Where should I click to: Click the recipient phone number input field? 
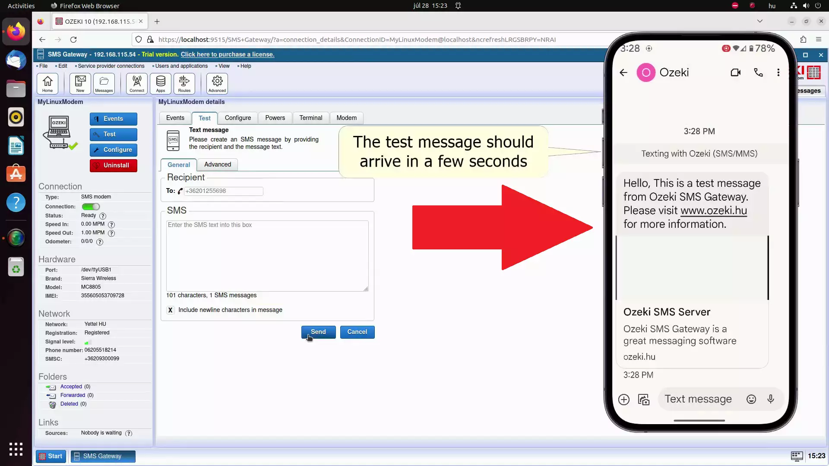(222, 191)
